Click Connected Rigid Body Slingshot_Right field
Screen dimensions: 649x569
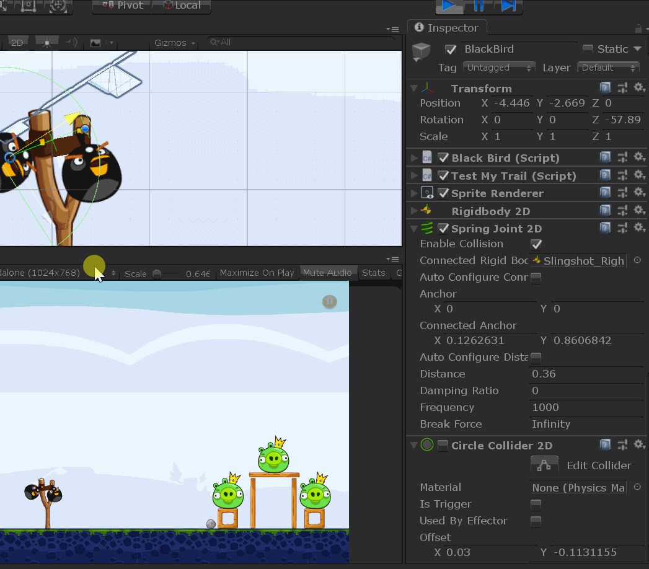[x=578, y=261]
